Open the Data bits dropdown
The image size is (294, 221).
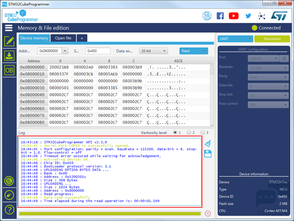coord(268,86)
